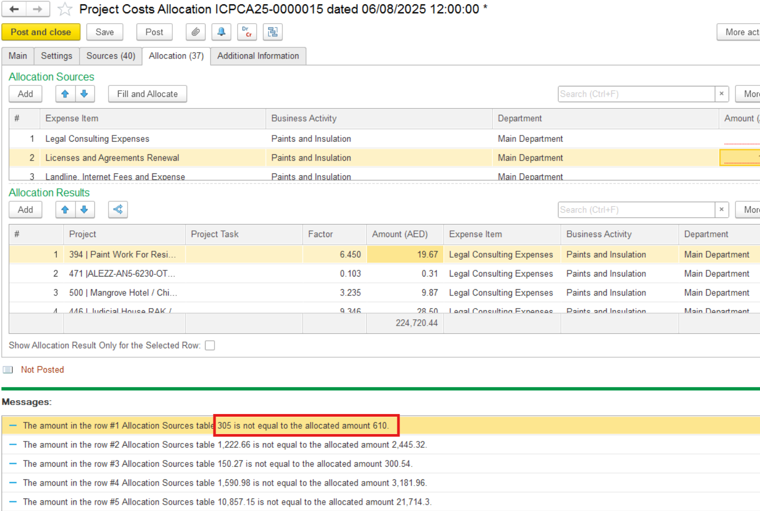Open document structure hierarchy icon
Screen dimensions: 760x511
[x=272, y=32]
